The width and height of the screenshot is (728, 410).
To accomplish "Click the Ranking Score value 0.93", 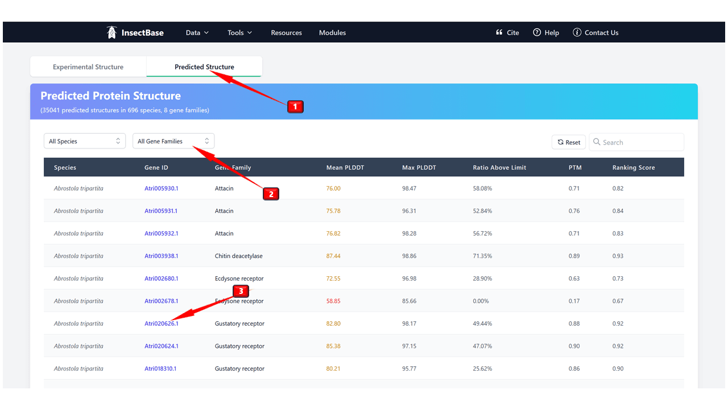I will tap(618, 256).
